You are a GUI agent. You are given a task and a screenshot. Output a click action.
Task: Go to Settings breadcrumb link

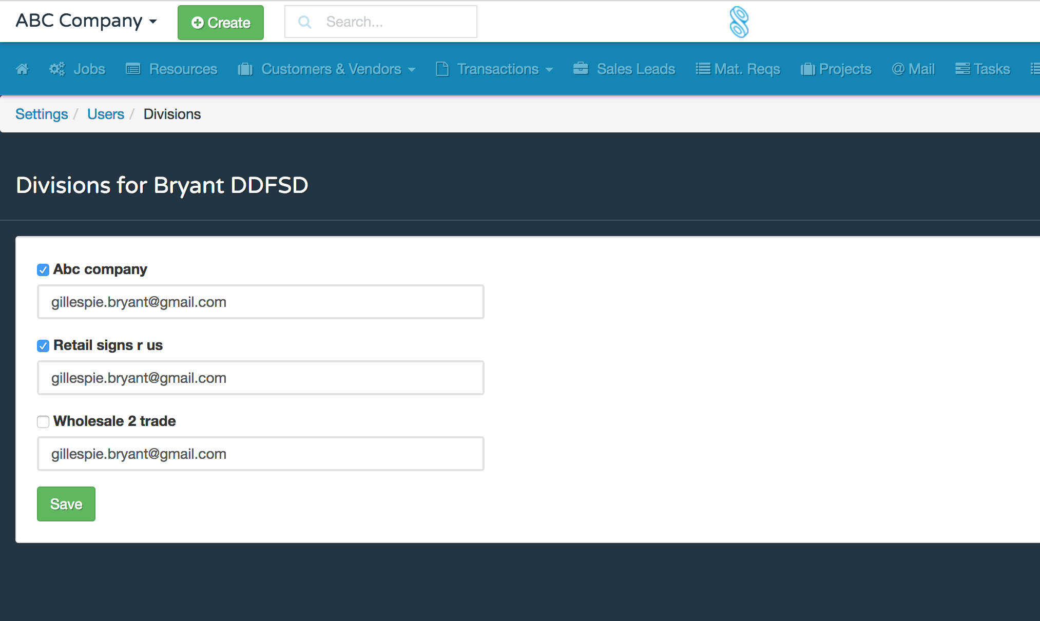42,114
